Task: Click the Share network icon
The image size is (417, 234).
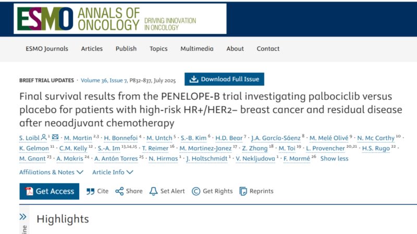Action: point(119,191)
